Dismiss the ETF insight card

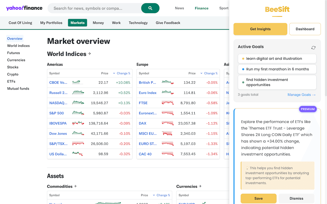tap(296, 198)
